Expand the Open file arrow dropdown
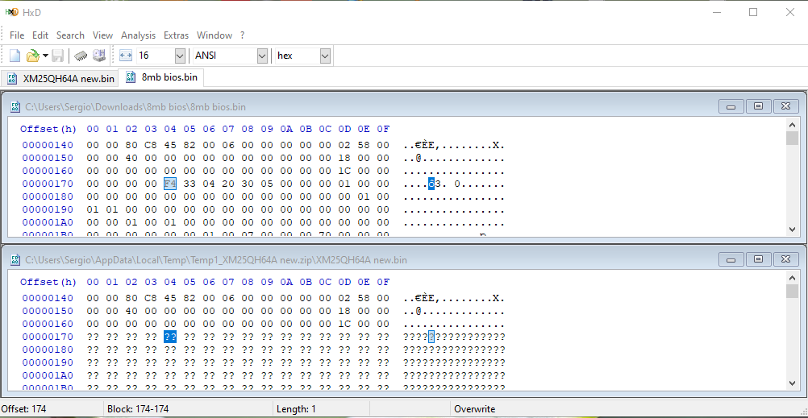The height and width of the screenshot is (418, 808). [45, 56]
